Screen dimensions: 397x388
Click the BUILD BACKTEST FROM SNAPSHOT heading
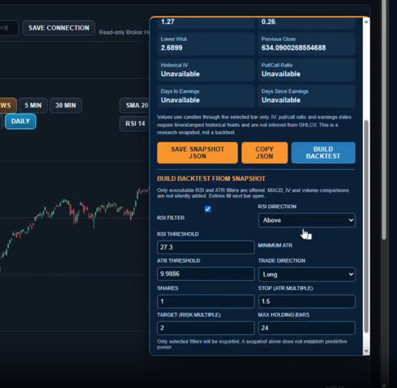point(211,178)
